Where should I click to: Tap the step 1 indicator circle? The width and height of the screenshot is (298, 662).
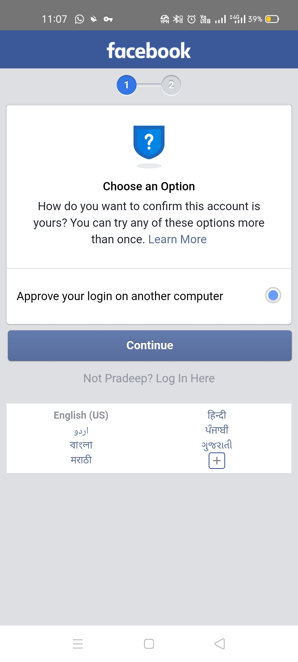pos(127,85)
